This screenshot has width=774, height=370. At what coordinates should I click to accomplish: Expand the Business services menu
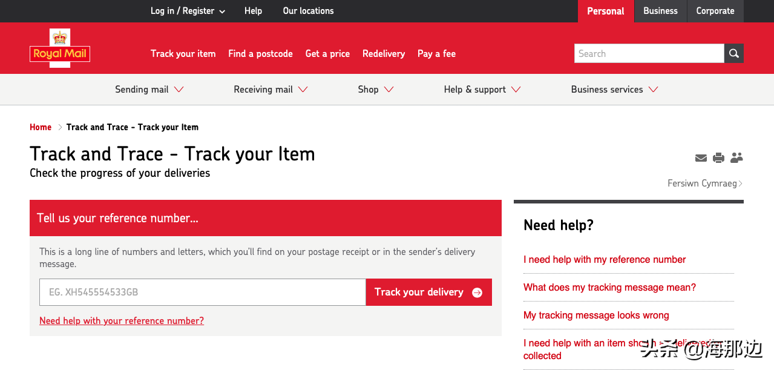(x=614, y=90)
